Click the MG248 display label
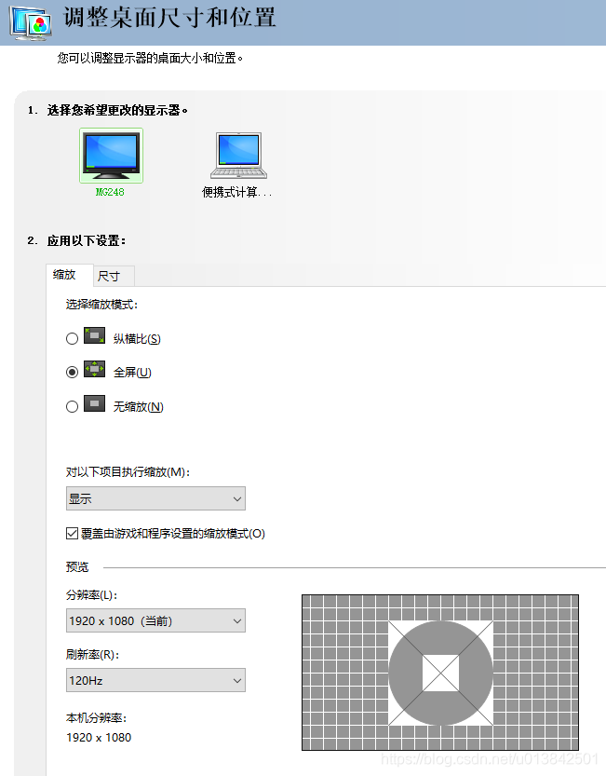Screen dimensions: 606x776 coord(110,192)
